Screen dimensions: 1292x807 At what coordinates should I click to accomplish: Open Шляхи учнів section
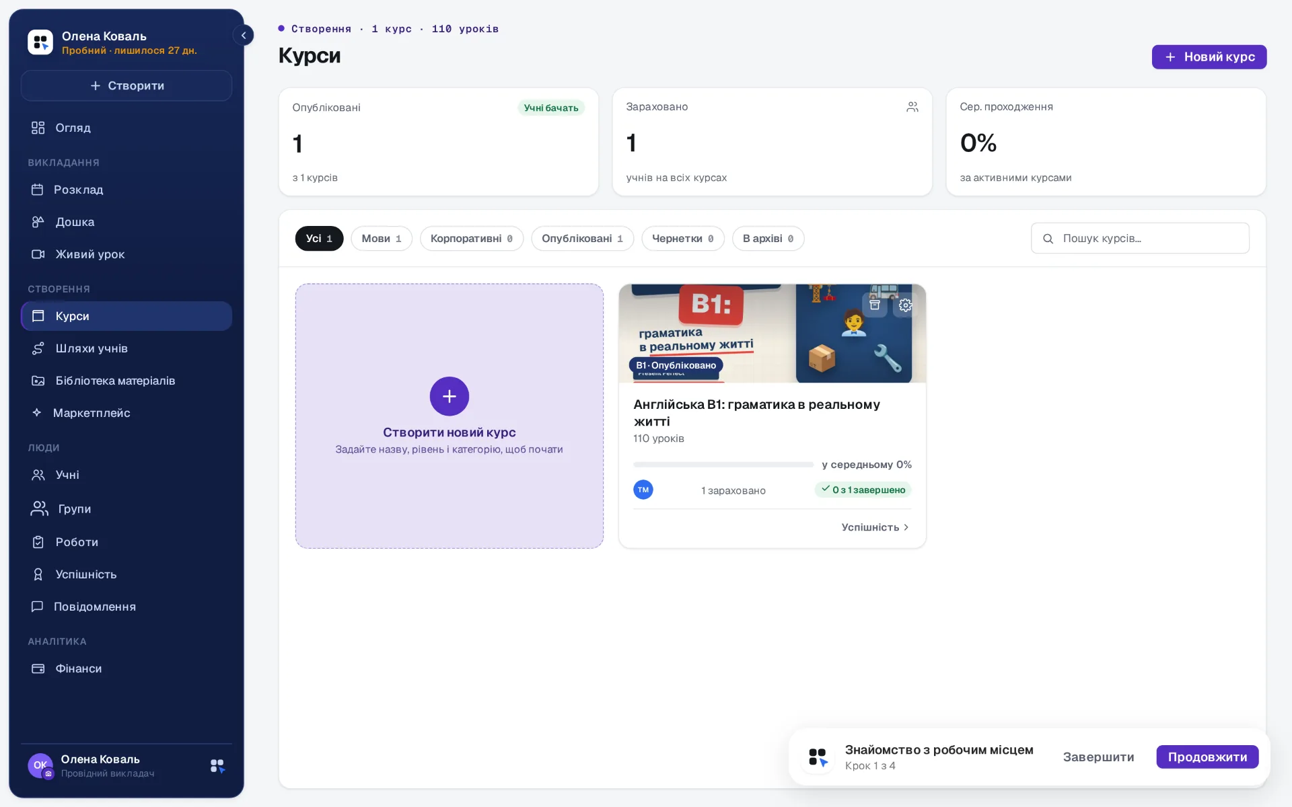pyautogui.click(x=127, y=348)
